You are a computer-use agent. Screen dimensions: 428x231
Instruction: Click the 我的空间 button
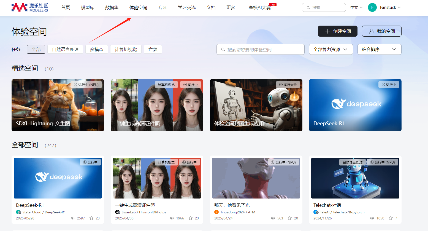[382, 31]
